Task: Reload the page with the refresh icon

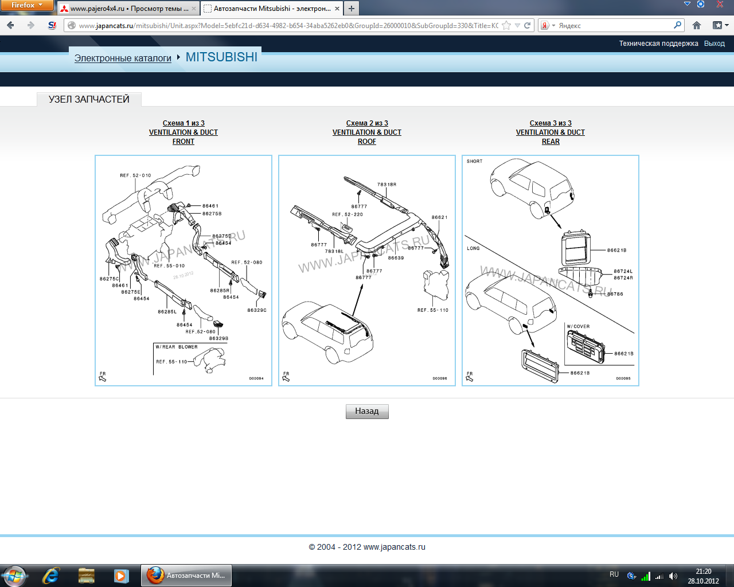Action: click(527, 25)
